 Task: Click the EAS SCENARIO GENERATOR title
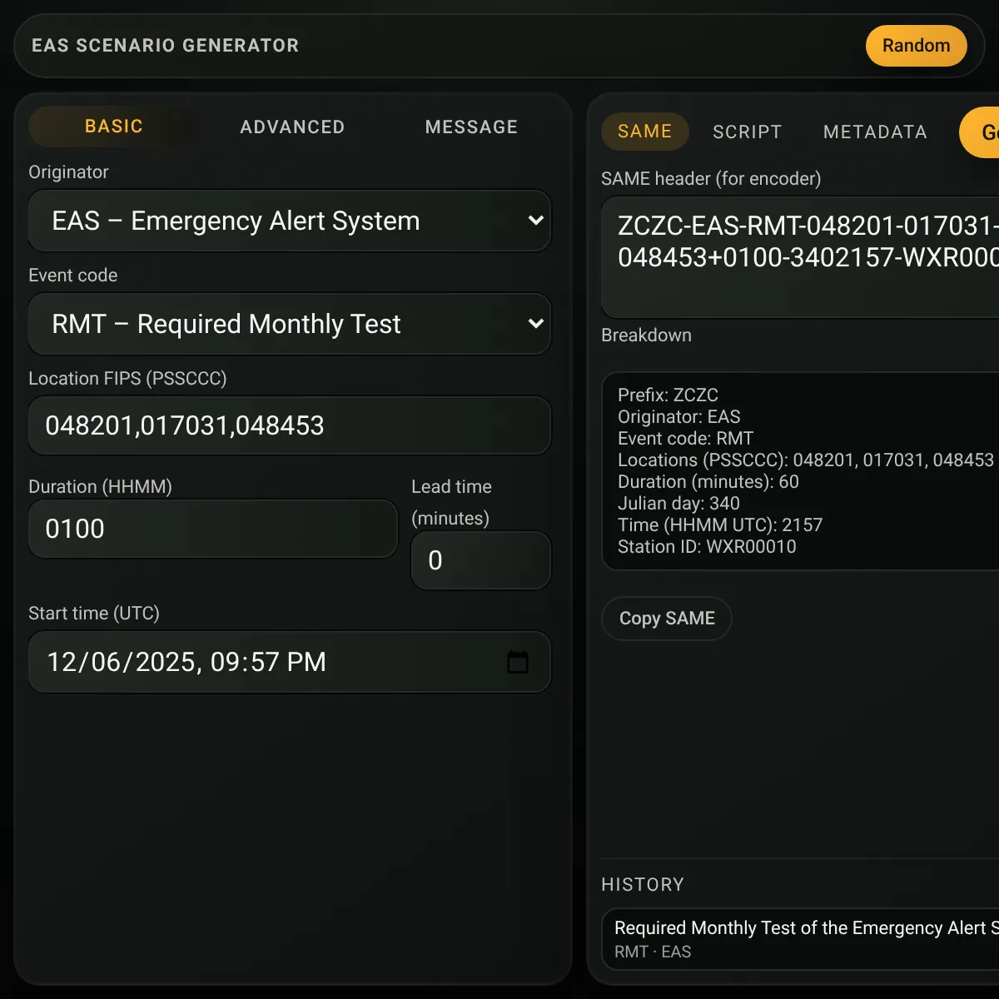pyautogui.click(x=165, y=46)
